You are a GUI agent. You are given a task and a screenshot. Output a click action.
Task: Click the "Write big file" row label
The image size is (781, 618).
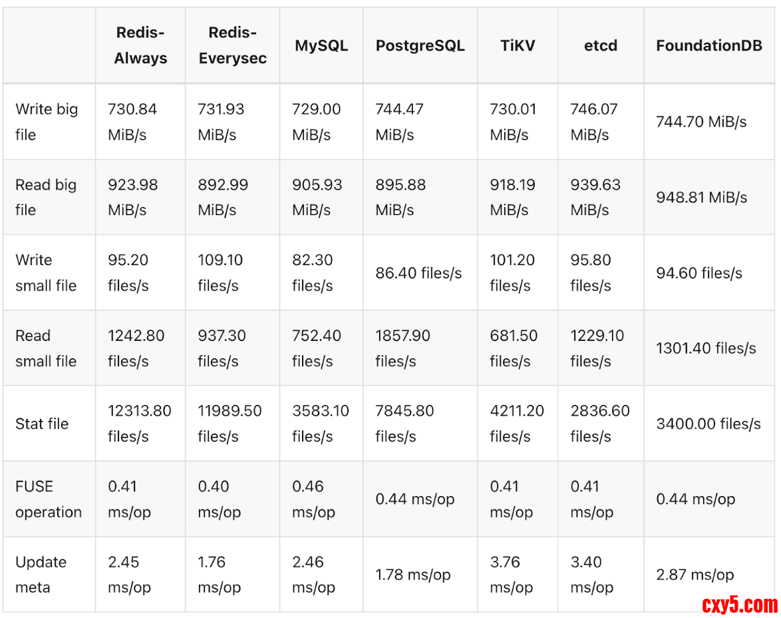47,122
